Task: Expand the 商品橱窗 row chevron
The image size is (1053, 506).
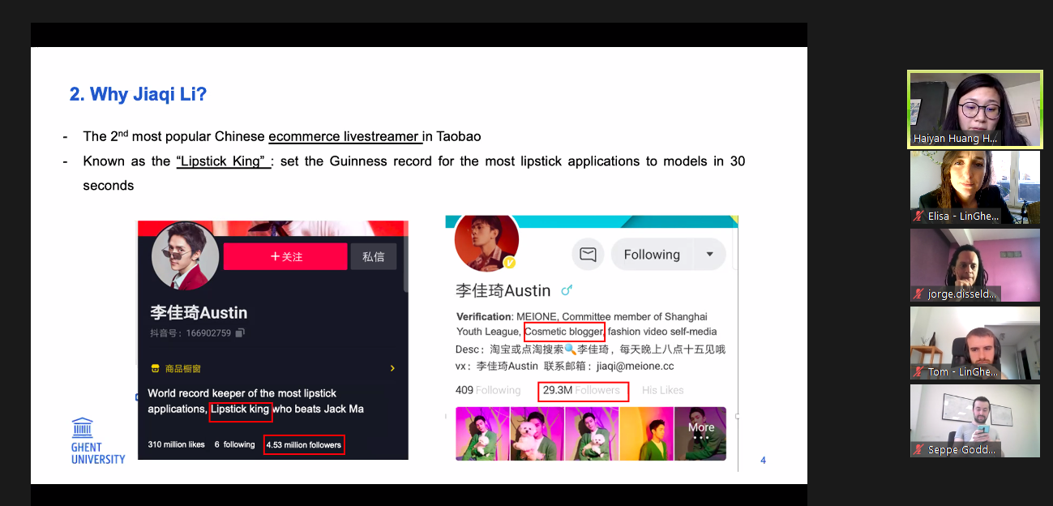Action: [392, 368]
